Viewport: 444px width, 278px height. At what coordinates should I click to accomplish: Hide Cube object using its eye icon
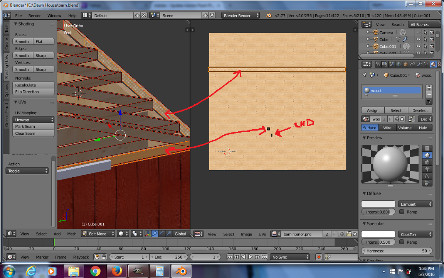click(418, 39)
